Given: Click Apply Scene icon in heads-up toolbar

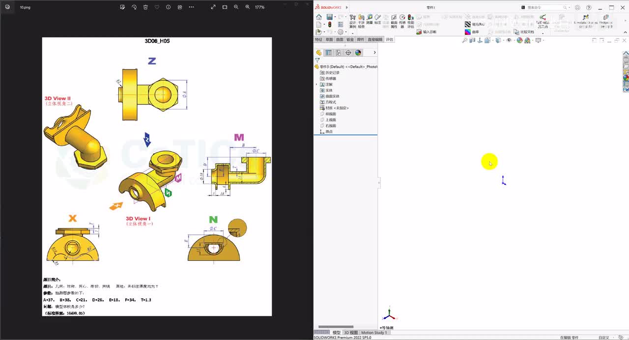Looking at the screenshot, I should coord(527,40).
